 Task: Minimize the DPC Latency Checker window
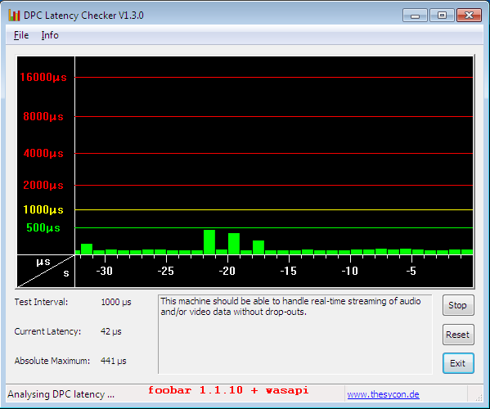pos(415,16)
